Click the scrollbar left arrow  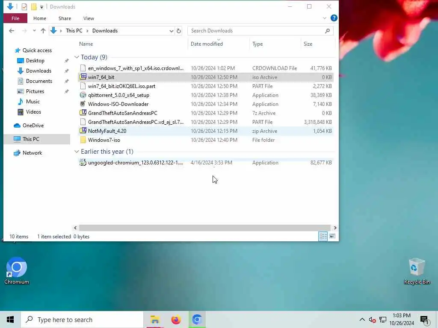coord(75,228)
